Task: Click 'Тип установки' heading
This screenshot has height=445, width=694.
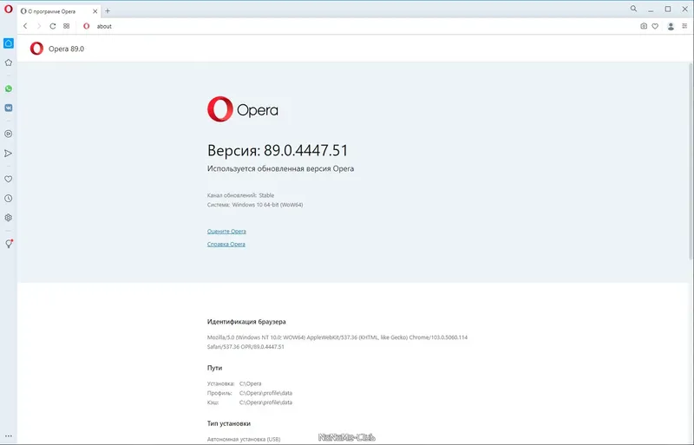Action: [229, 423]
